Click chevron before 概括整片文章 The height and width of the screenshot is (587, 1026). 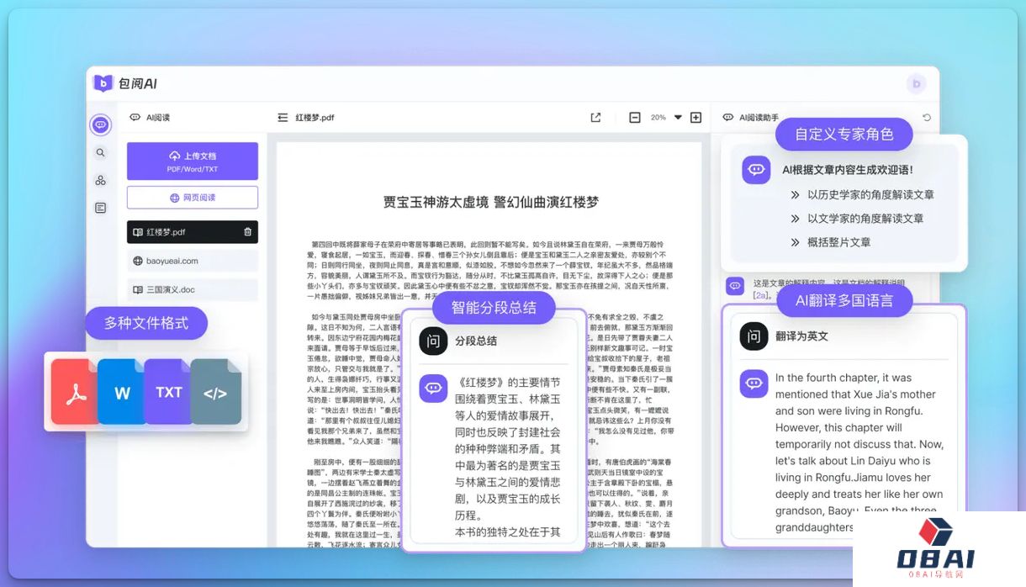coord(795,242)
